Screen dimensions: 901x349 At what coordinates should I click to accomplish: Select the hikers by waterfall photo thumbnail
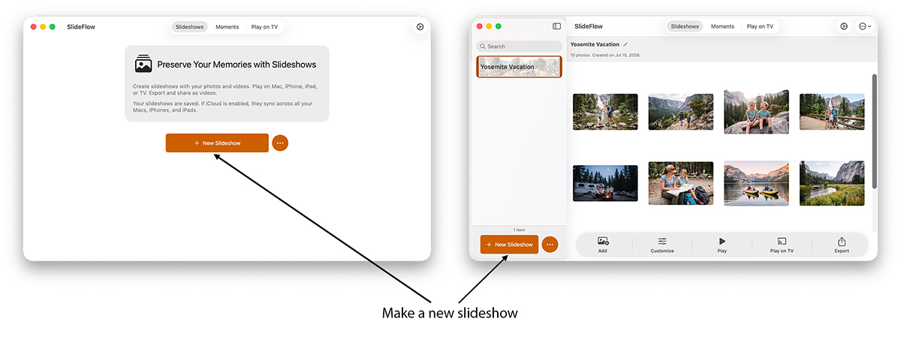(605, 112)
